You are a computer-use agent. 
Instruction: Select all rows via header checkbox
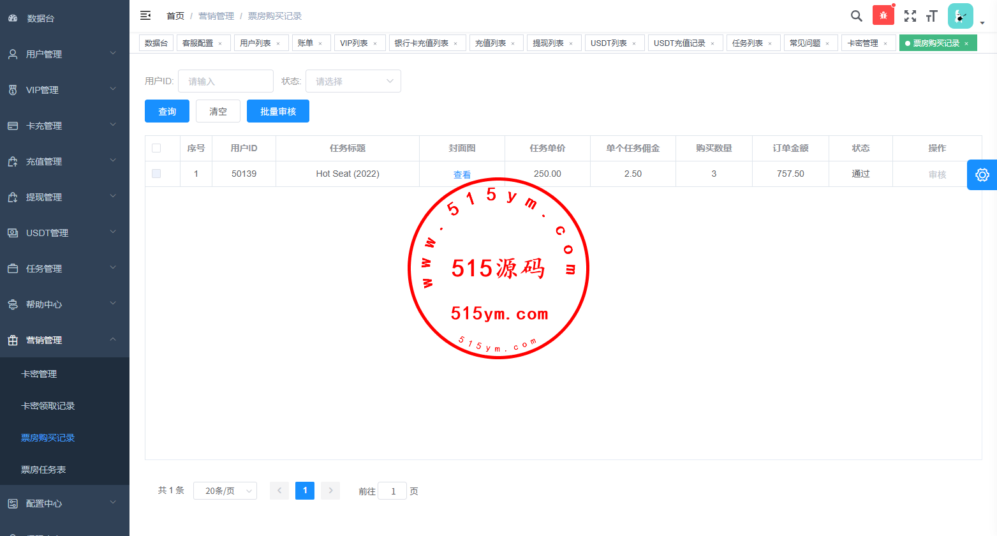[x=156, y=148]
